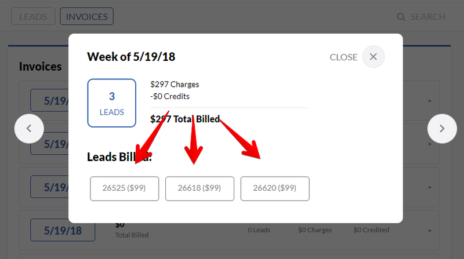
Task: Open the 3 LEADS summary box
Action: coord(112,103)
